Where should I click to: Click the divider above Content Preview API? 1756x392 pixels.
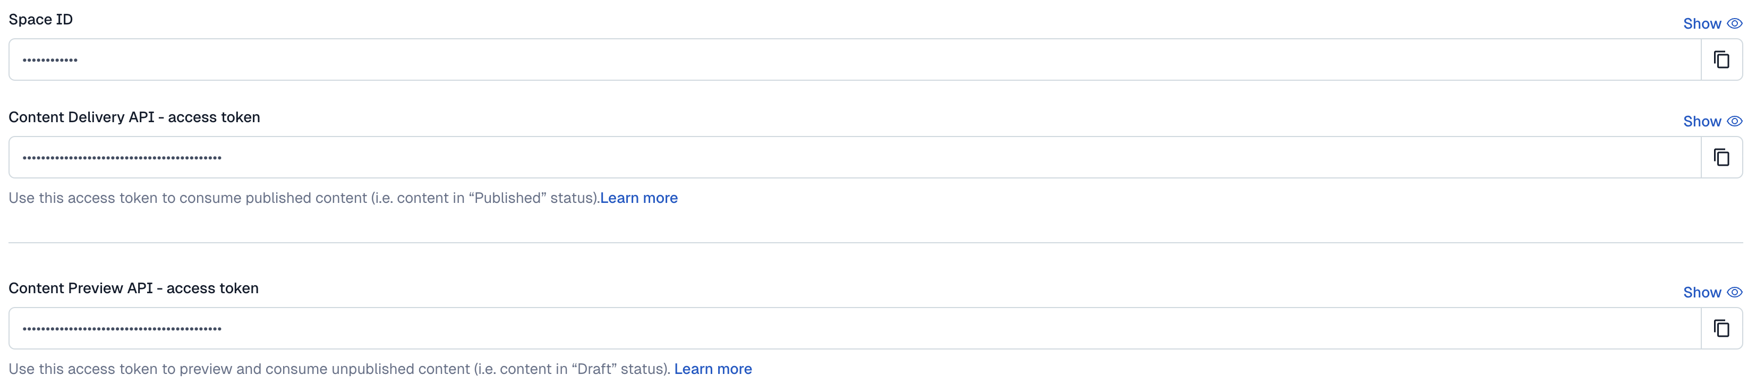coord(875,243)
